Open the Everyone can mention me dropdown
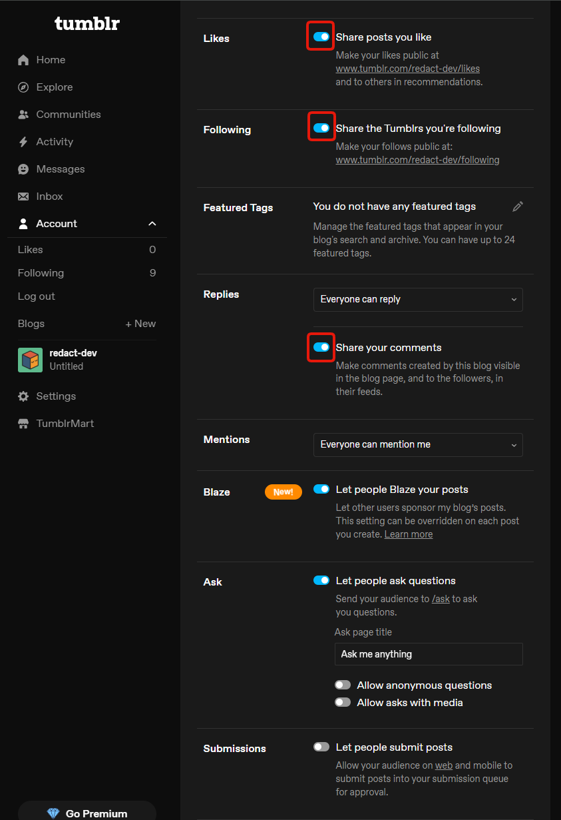Screen dimensions: 561x820 (x=418, y=444)
